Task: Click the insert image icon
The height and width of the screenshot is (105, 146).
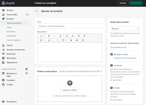Action: click(71, 40)
